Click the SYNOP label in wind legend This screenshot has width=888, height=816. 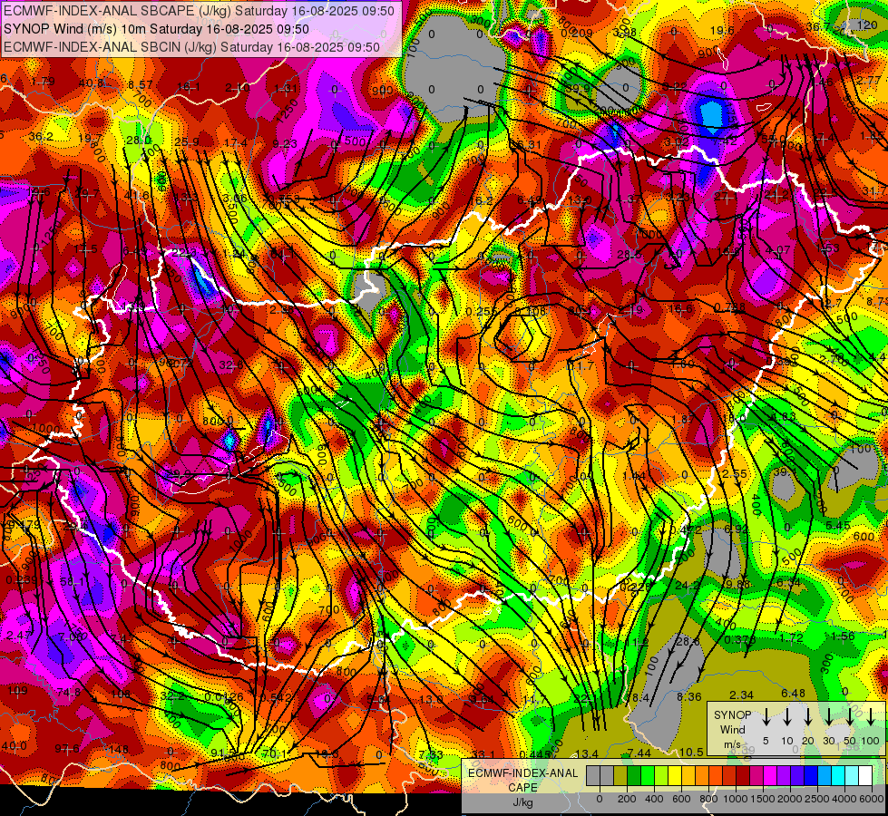pos(732,715)
